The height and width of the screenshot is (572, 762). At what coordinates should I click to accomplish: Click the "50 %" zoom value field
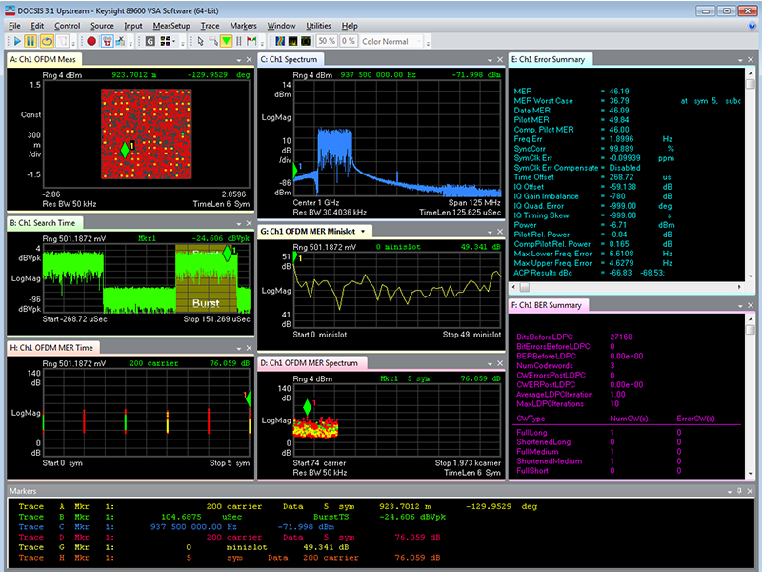[326, 42]
